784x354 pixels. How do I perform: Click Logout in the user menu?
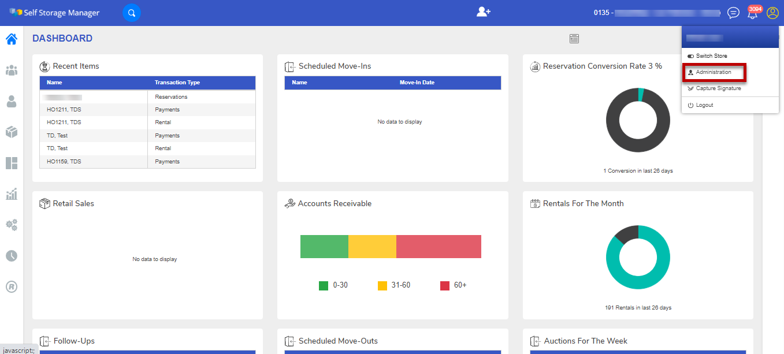coord(704,105)
